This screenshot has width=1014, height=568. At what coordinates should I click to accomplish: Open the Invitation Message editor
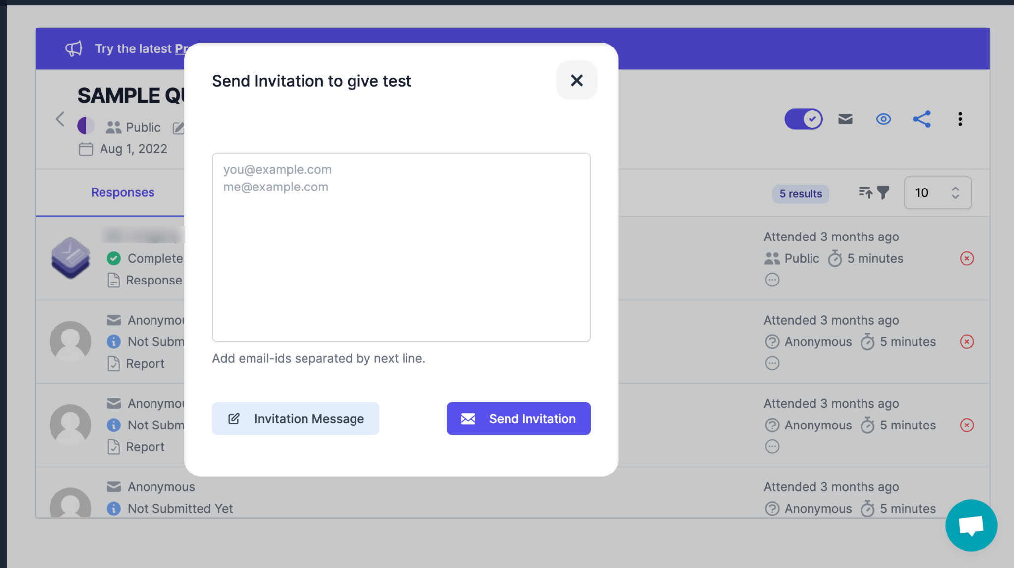point(296,419)
